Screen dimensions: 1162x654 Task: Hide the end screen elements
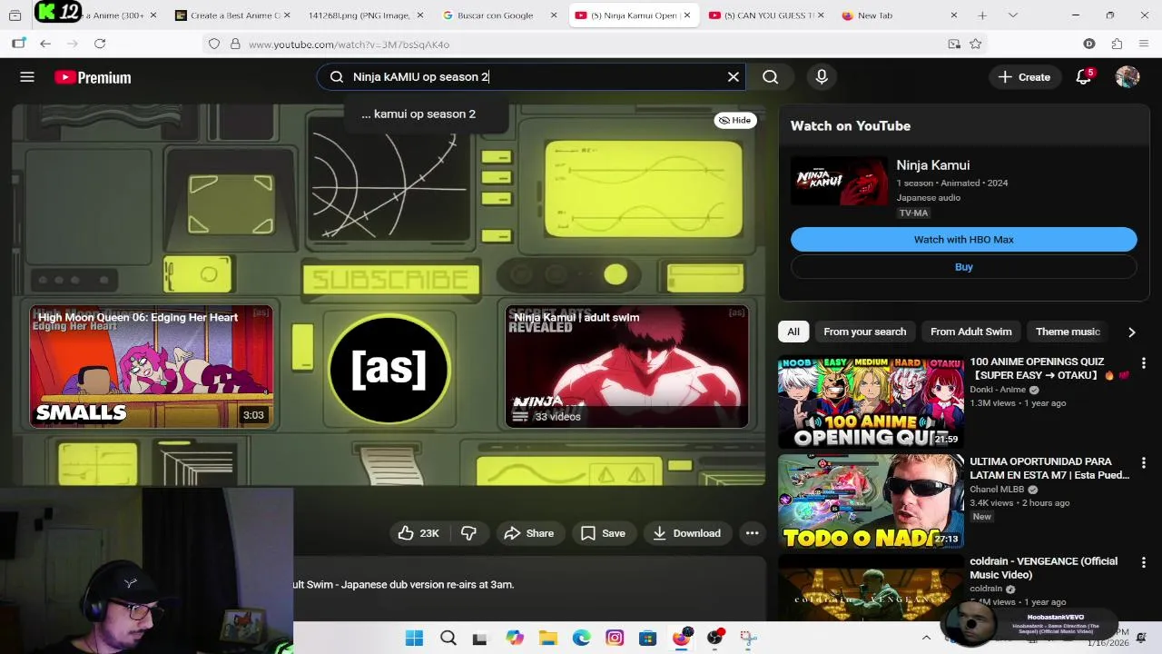(x=735, y=120)
